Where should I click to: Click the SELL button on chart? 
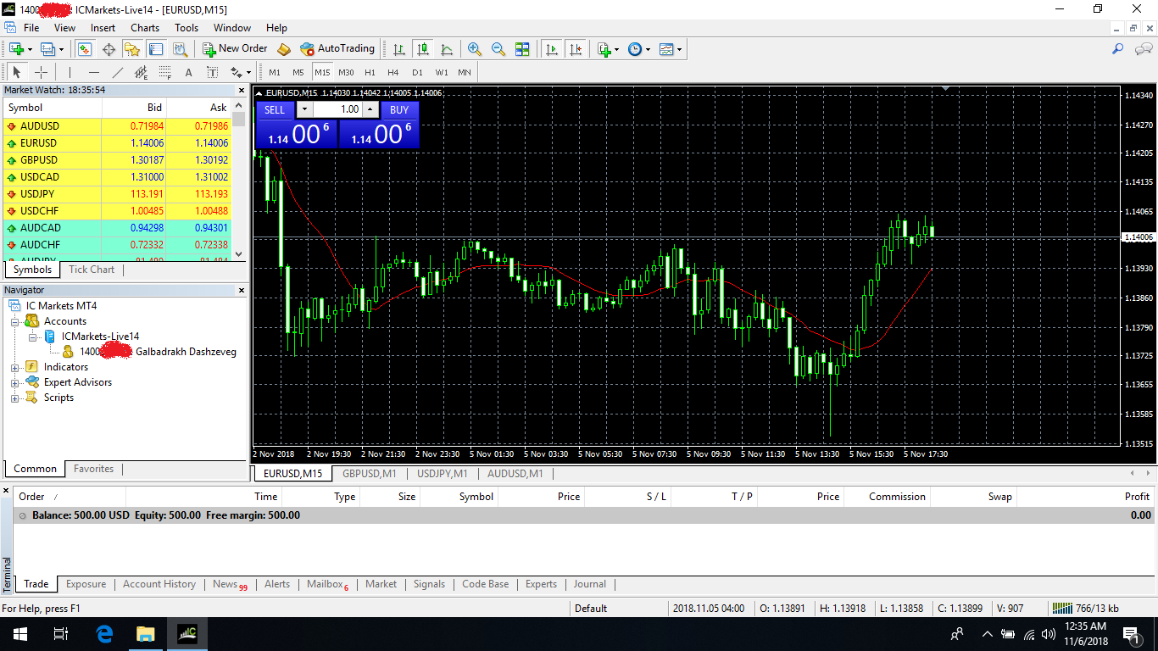point(275,109)
